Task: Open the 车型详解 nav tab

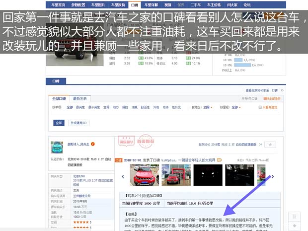Action: coord(151,5)
